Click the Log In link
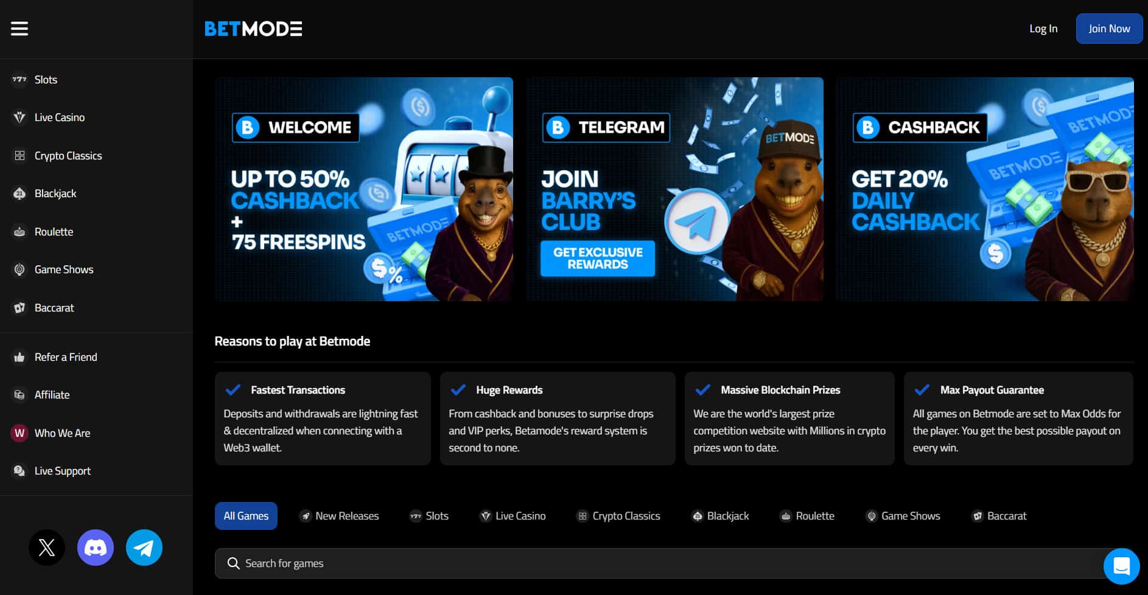This screenshot has height=595, width=1148. [1043, 29]
